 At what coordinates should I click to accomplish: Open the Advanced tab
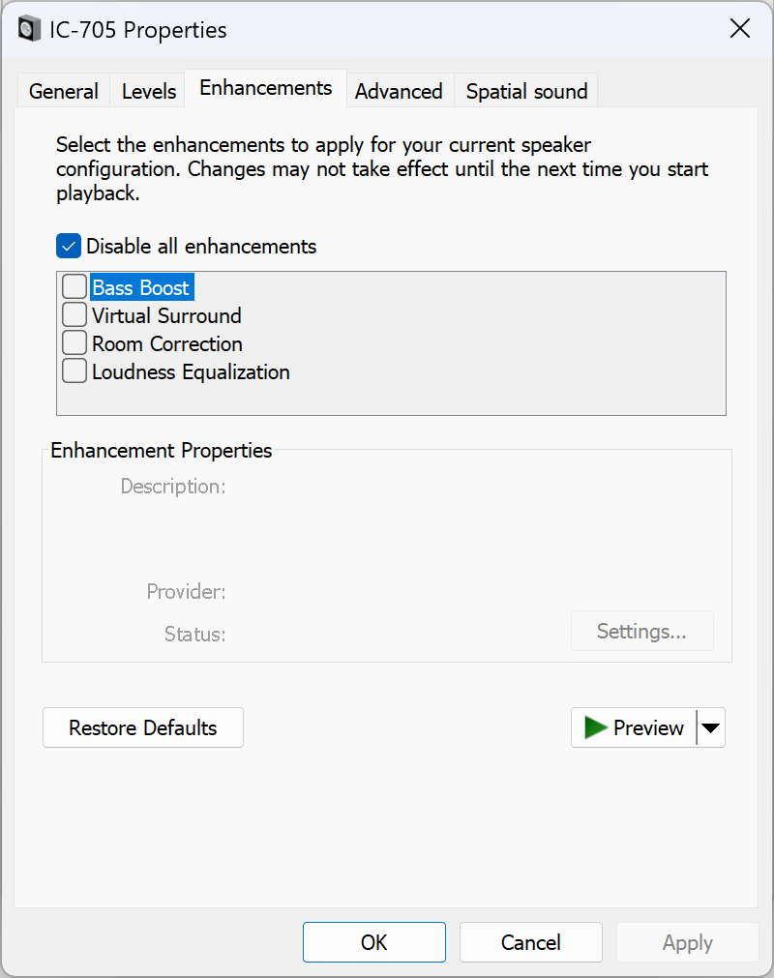pos(400,91)
